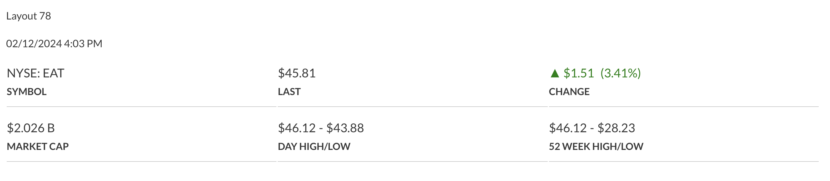Click the 02/12/2024 date text

coord(34,44)
